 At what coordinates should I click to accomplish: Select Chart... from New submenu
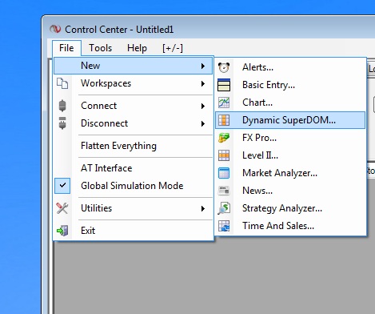(x=290, y=103)
